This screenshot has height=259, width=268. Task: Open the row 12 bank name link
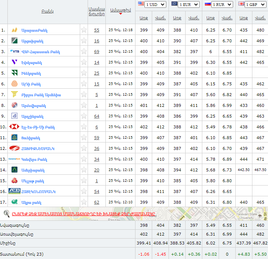(38, 148)
